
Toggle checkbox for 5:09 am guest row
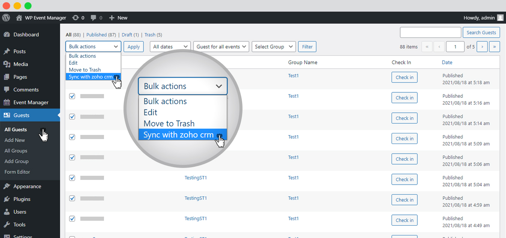(72, 137)
